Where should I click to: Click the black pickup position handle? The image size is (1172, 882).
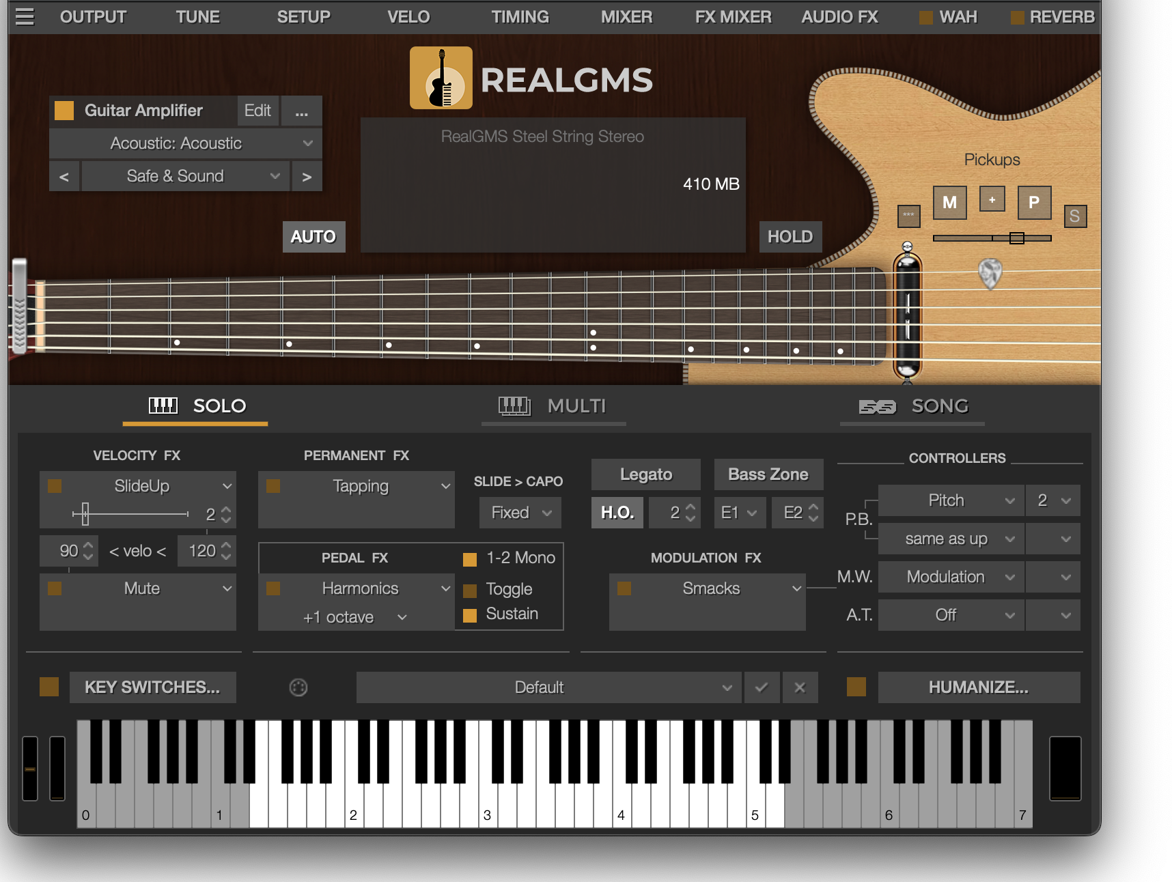[x=908, y=314]
